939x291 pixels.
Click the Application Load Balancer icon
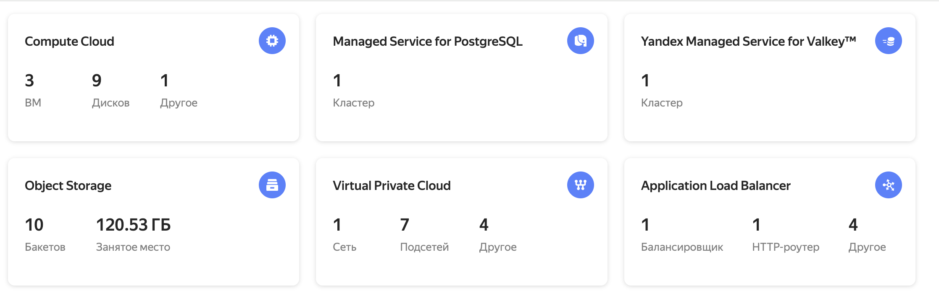tap(888, 185)
